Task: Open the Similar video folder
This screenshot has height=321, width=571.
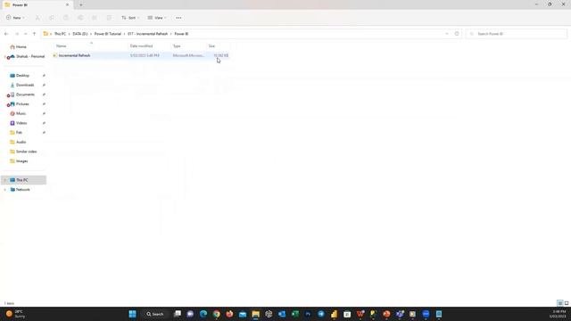Action: coord(26,152)
